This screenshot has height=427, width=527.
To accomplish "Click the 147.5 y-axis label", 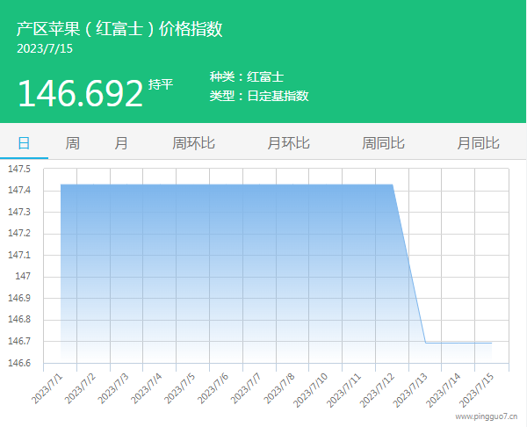I will click(x=18, y=169).
